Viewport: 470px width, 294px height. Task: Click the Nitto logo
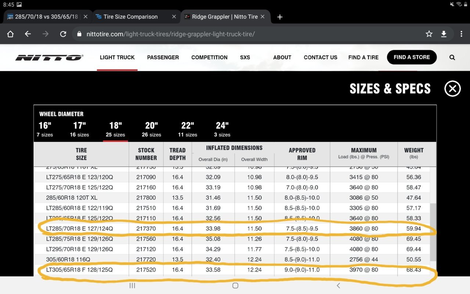tap(49, 57)
